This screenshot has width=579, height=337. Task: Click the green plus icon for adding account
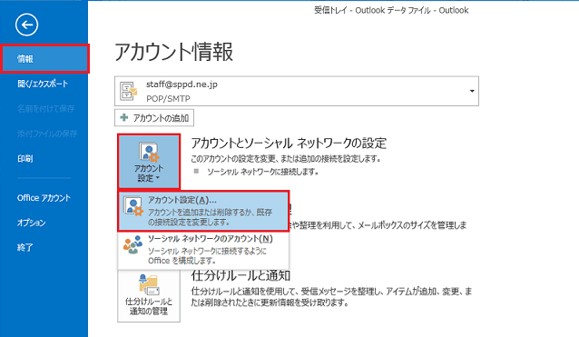pyautogui.click(x=124, y=118)
